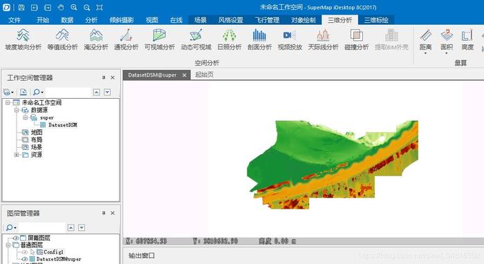Switch to the 开始 ribbon tab

click(x=43, y=20)
